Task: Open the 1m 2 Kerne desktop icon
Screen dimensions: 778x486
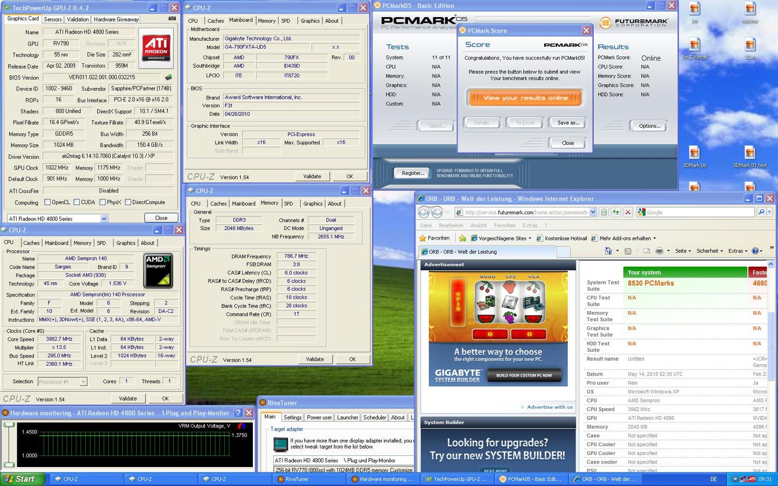Action: [x=694, y=49]
